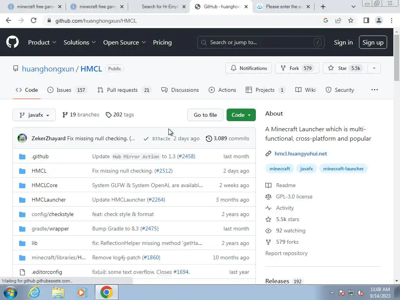Open the Google icon in the address bar
Viewport: 400px width, 300px height.
(326, 21)
